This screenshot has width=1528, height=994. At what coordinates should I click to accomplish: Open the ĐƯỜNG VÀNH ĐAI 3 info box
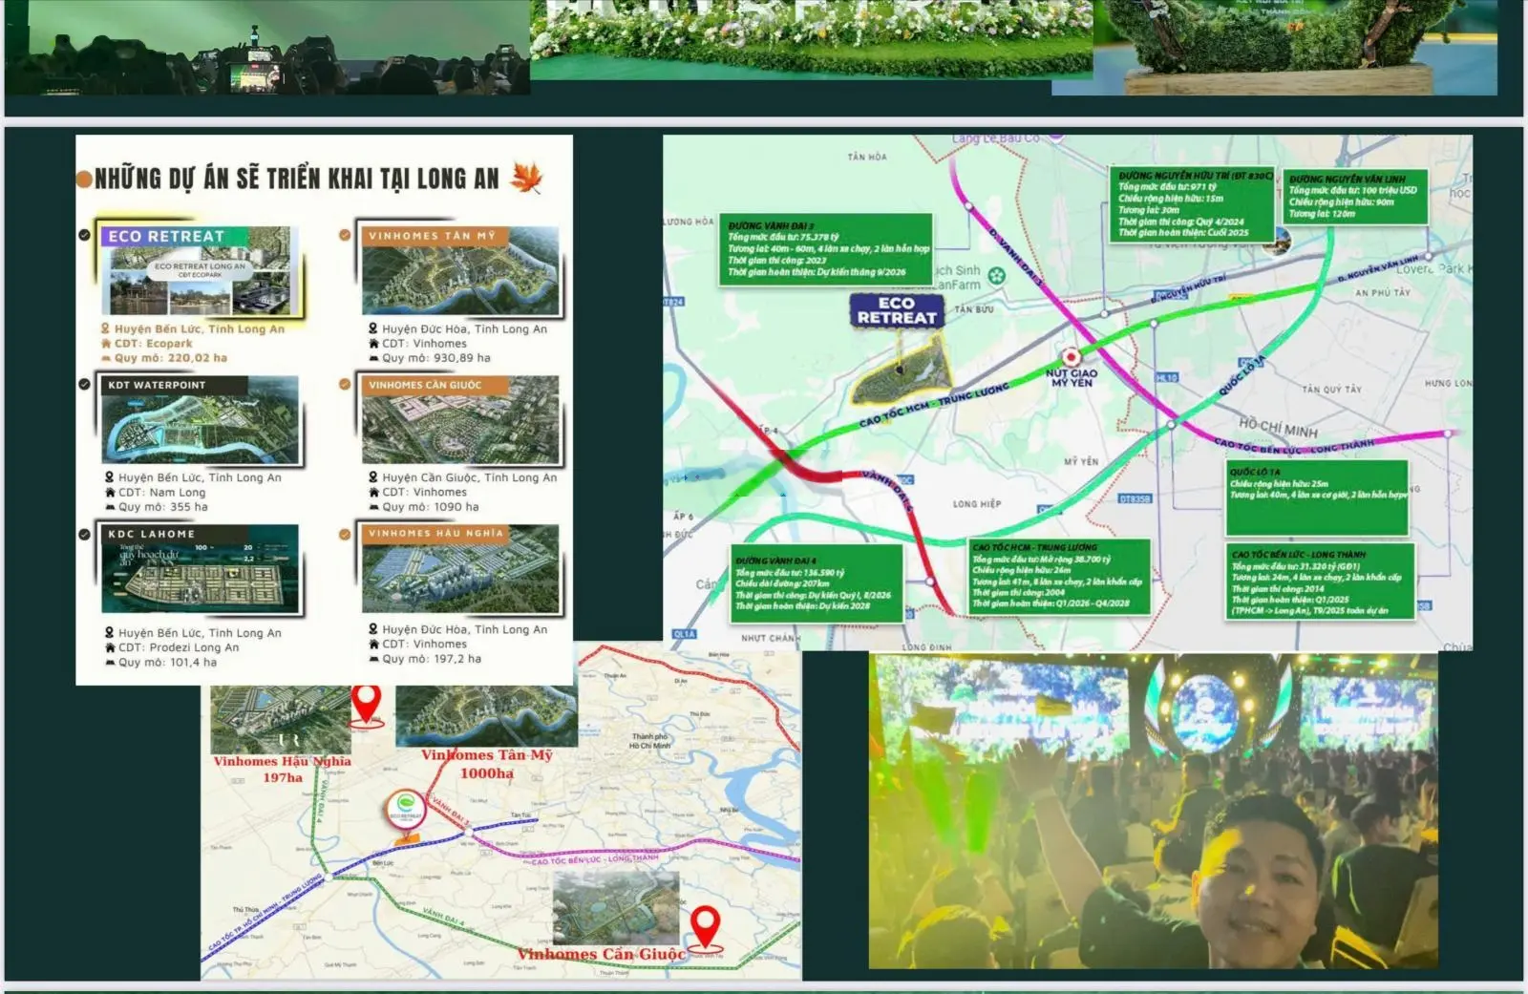pyautogui.click(x=826, y=249)
